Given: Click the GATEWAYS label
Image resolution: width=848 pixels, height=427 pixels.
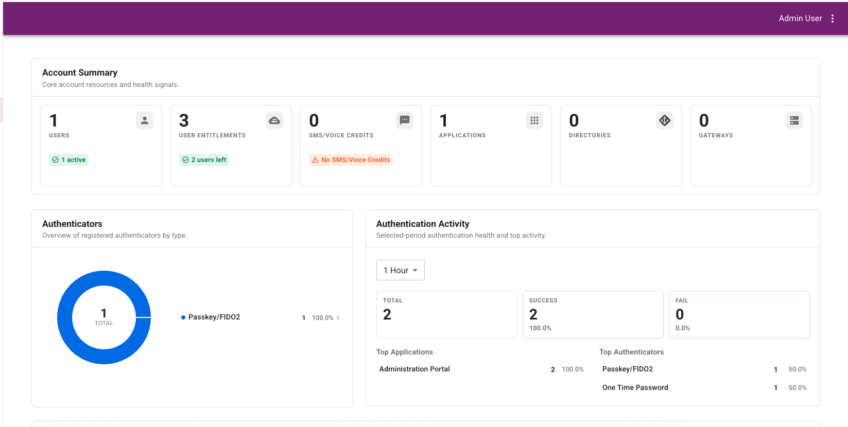Looking at the screenshot, I should click(x=716, y=135).
